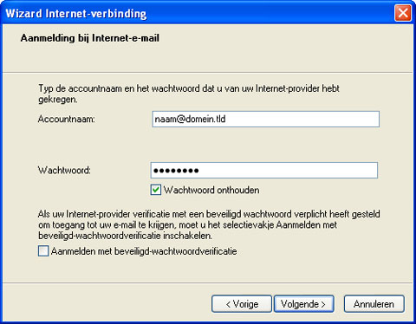The height and width of the screenshot is (324, 416).
Task: Click the 'Als uw Internet-provider verificatie' paragraph
Action: (209, 224)
